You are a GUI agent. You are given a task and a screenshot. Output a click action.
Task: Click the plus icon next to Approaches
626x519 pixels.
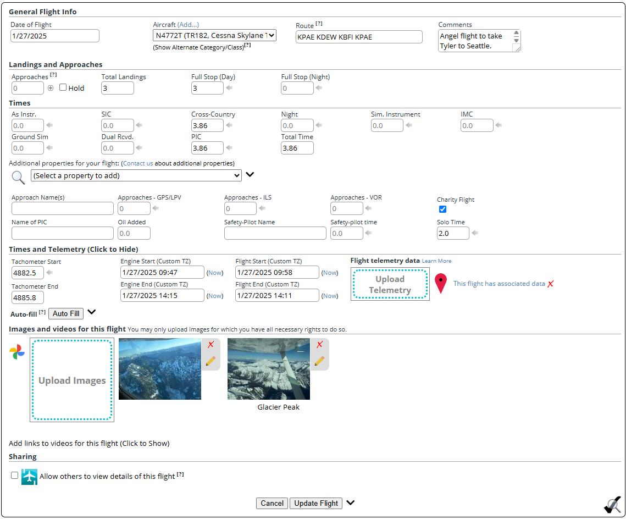[51, 88]
